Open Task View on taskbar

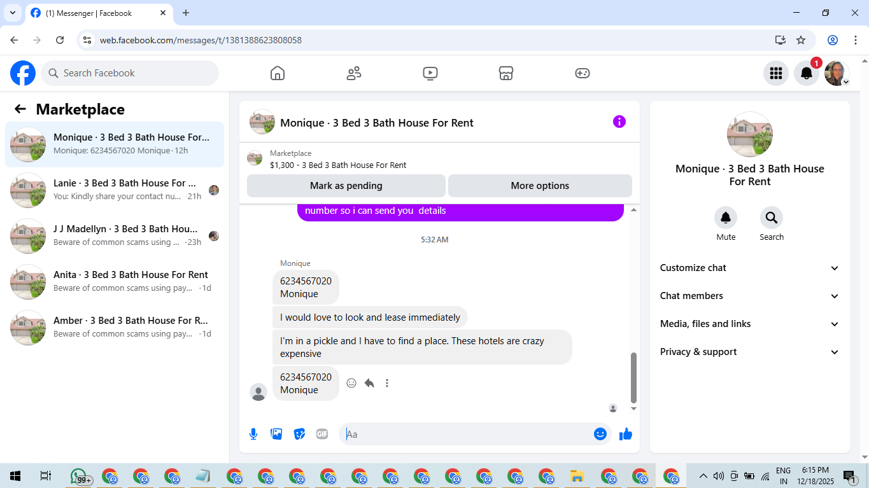[45, 476]
